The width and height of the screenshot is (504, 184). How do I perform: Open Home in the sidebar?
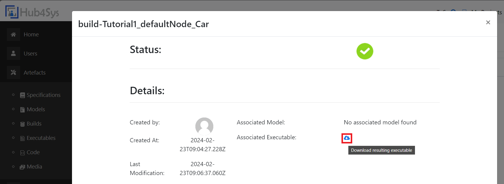(31, 35)
